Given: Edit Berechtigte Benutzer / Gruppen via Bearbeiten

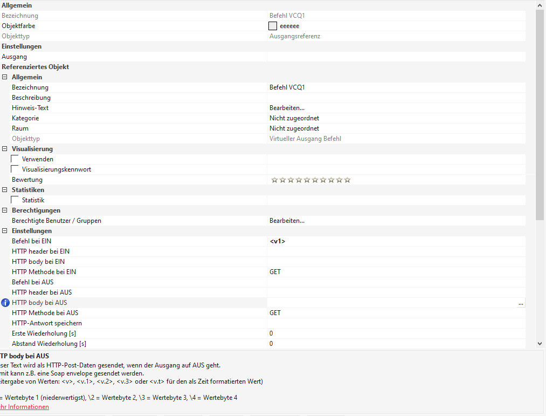Looking at the screenshot, I should (287, 221).
